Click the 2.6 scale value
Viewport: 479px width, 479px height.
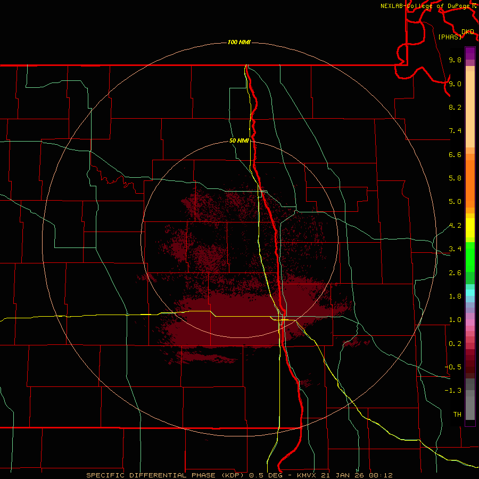click(455, 273)
